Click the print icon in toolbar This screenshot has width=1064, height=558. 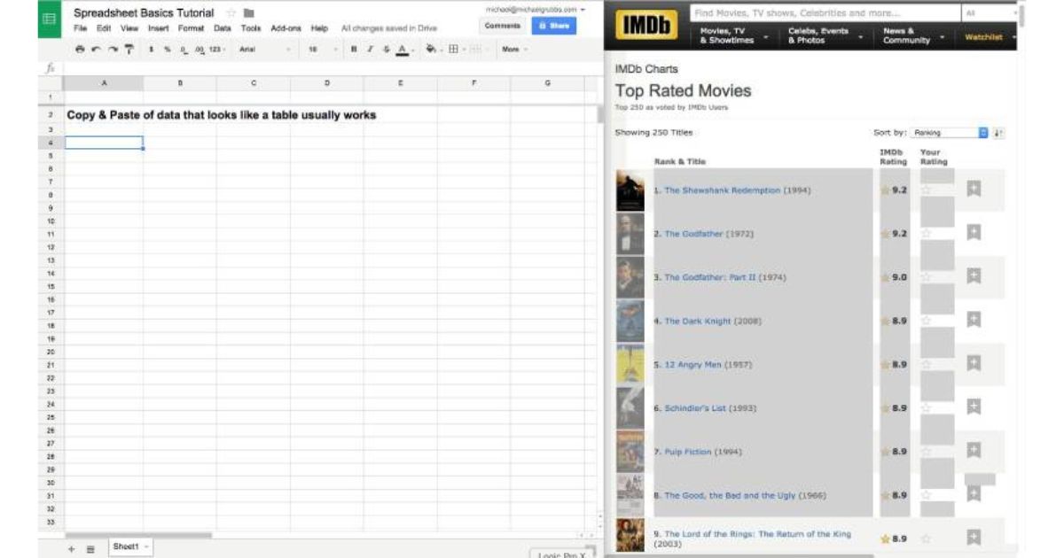(81, 50)
